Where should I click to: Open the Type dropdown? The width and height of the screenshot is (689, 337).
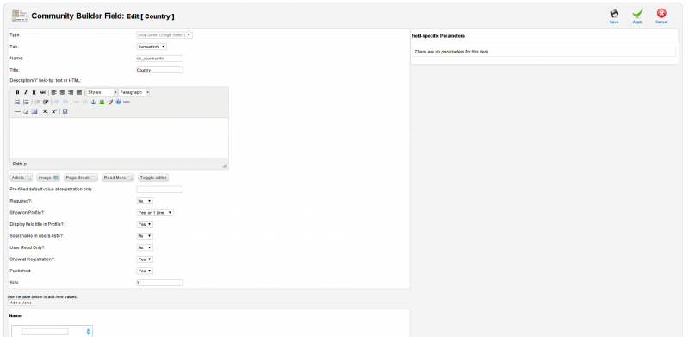click(x=164, y=34)
